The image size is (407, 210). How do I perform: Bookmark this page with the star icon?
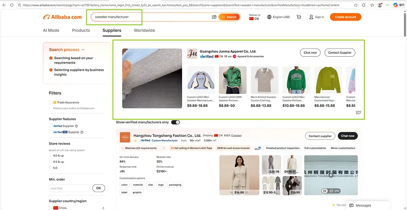355,5
